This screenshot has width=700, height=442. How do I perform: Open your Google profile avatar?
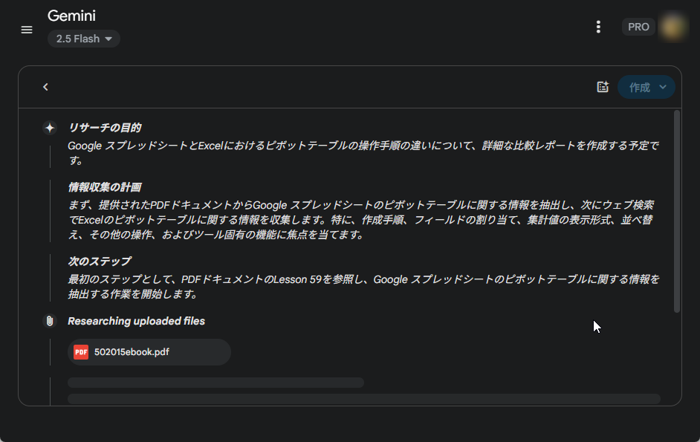pyautogui.click(x=673, y=27)
